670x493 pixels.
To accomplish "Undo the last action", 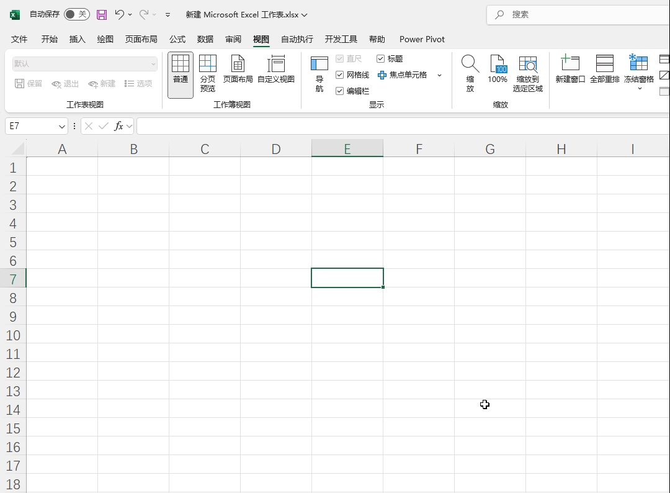I will tap(119, 14).
